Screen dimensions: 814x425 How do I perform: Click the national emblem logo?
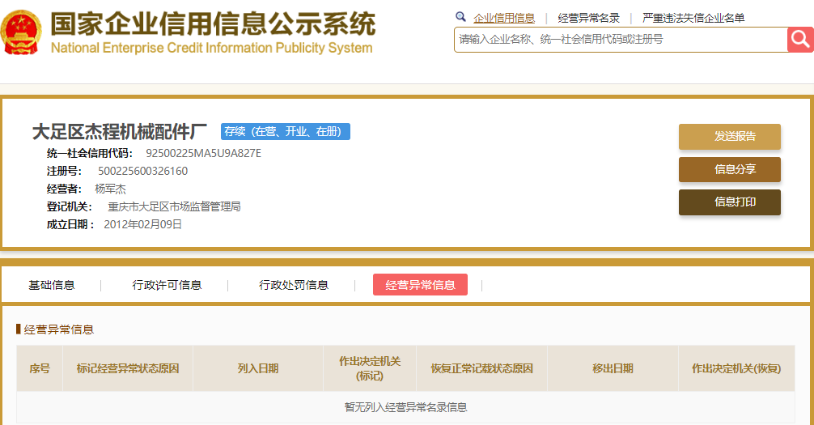(21, 32)
